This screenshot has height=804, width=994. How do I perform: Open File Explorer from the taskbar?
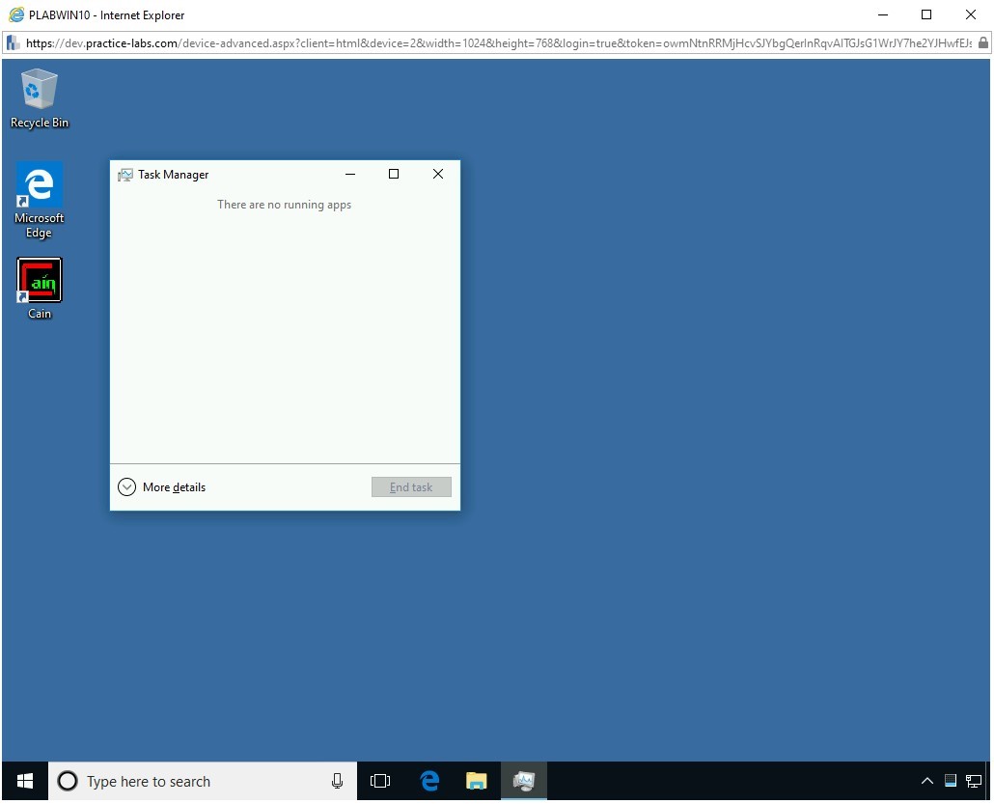(x=476, y=781)
